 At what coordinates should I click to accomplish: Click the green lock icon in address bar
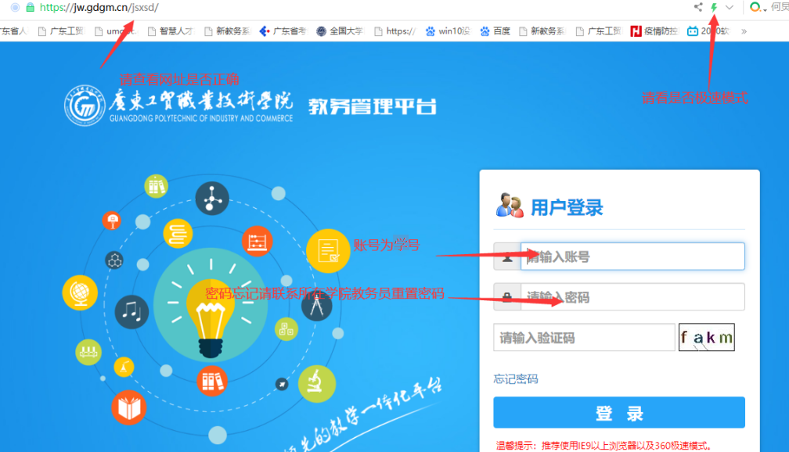31,8
